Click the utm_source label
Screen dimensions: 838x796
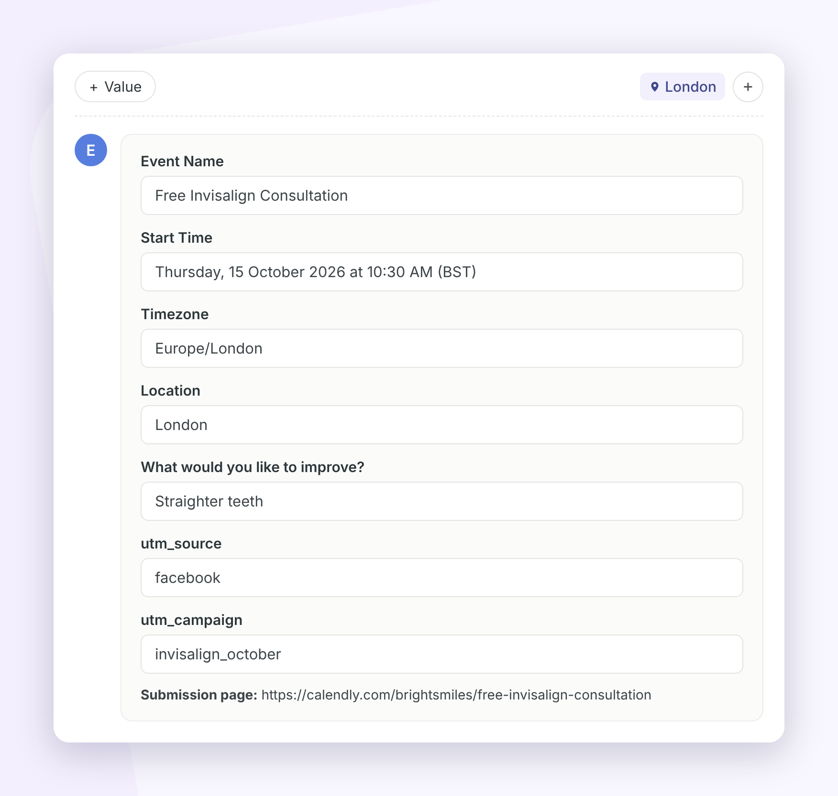click(181, 544)
